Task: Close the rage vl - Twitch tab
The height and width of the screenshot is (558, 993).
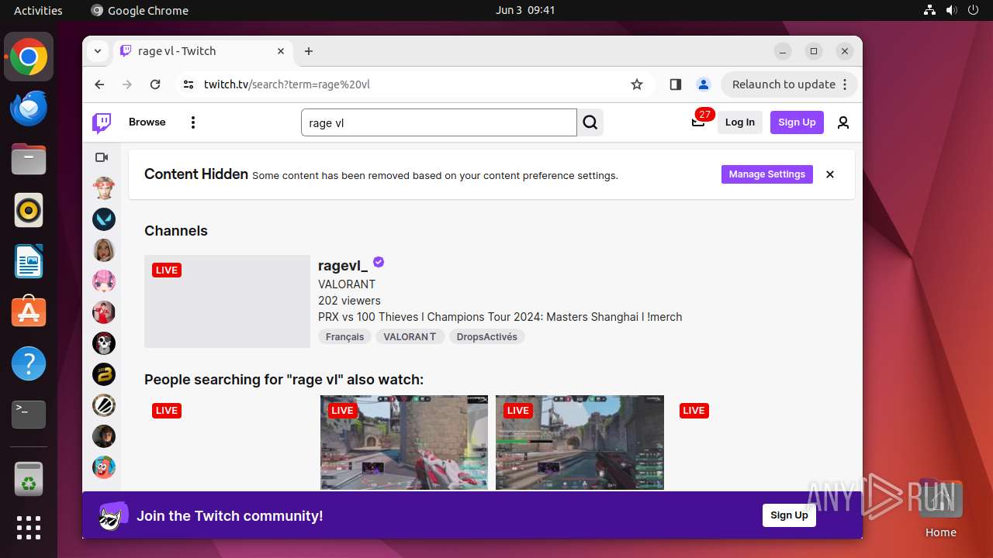Action: point(281,51)
